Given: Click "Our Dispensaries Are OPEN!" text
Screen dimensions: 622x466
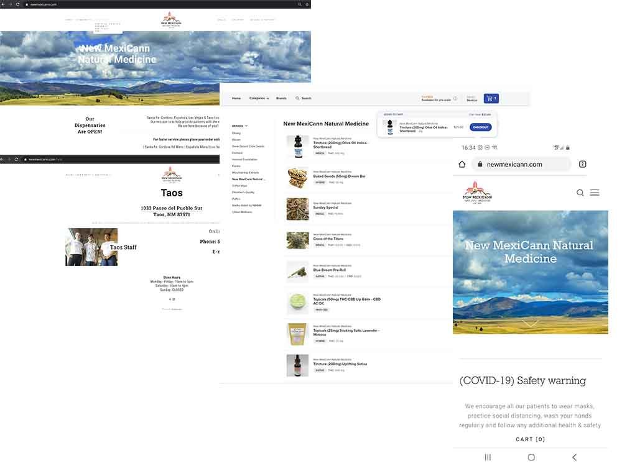Looking at the screenshot, I should click(x=90, y=126).
